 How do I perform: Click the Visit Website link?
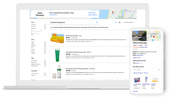(x=94, y=15)
